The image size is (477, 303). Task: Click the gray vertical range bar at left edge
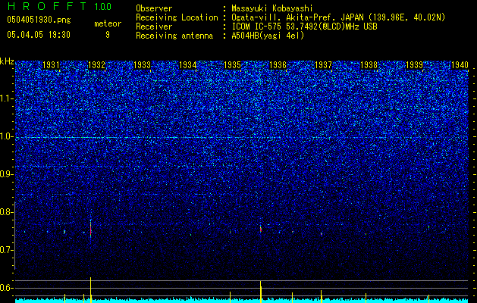[x=15, y=236]
